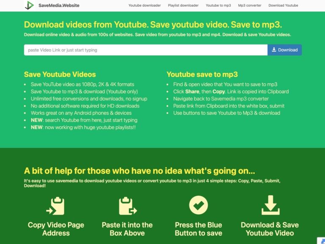Click 'NEW: now working with huge youtube playlists!!'

pyautogui.click(x=83, y=128)
